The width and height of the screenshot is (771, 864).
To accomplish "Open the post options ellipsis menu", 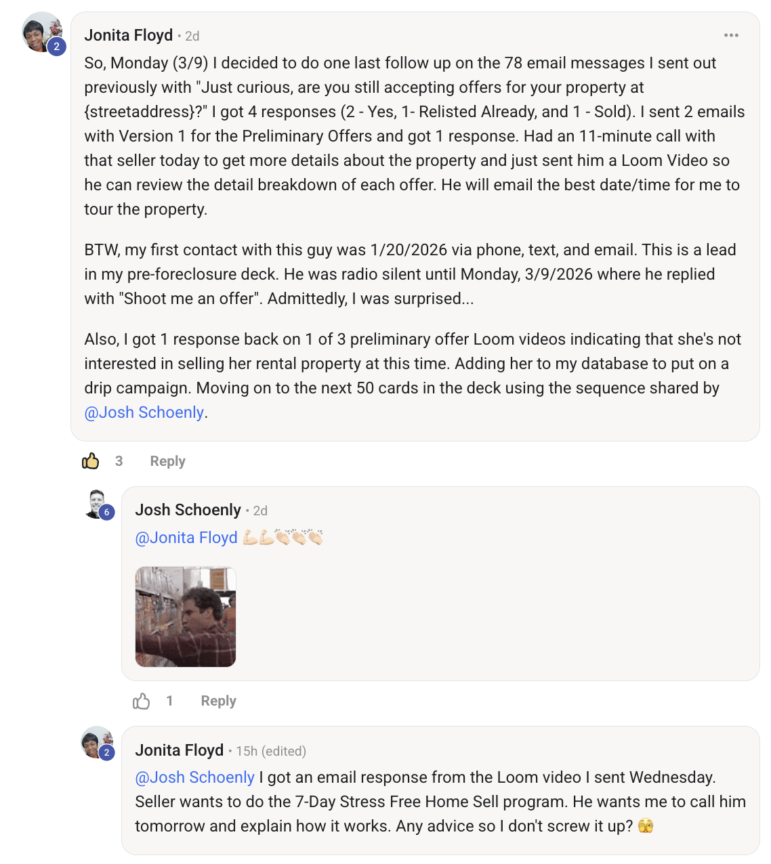I will tap(731, 35).
